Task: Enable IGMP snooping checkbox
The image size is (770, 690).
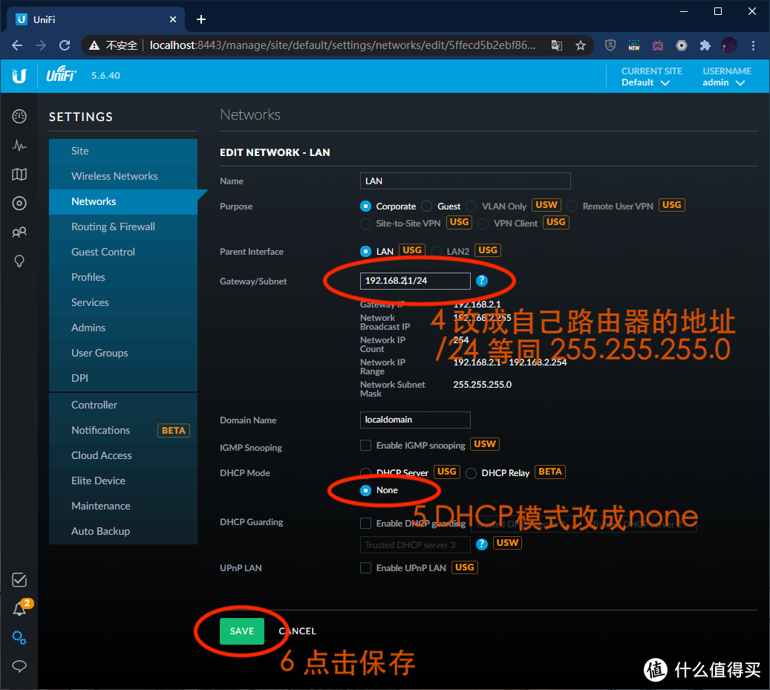Action: coord(365,446)
